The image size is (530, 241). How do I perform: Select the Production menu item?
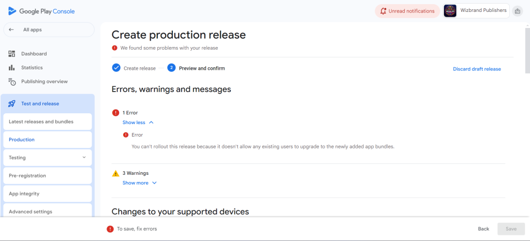click(x=48, y=140)
